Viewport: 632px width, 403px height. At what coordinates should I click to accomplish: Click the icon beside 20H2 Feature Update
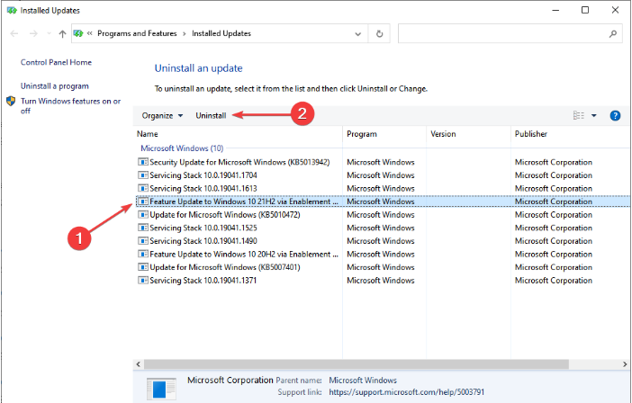click(x=142, y=255)
